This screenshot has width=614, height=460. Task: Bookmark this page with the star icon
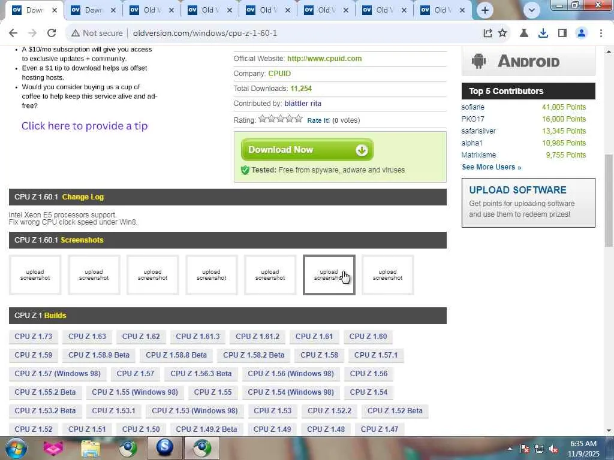click(x=502, y=34)
